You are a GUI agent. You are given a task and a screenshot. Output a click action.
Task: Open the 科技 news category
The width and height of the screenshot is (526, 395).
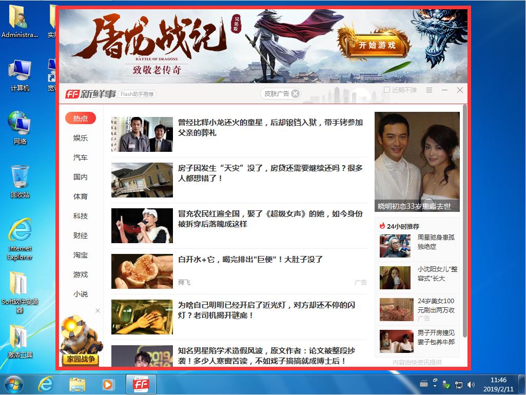pyautogui.click(x=80, y=216)
